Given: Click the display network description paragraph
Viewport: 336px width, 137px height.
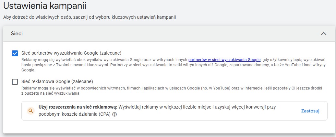Looking at the screenshot, I should [172, 91].
